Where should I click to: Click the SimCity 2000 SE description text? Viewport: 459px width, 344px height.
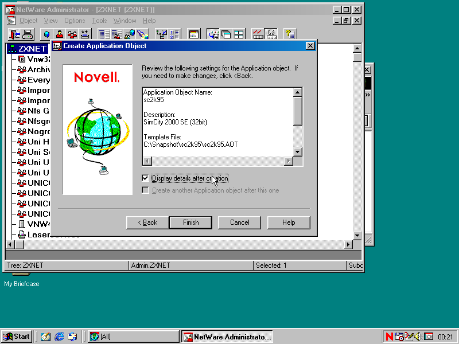point(175,122)
